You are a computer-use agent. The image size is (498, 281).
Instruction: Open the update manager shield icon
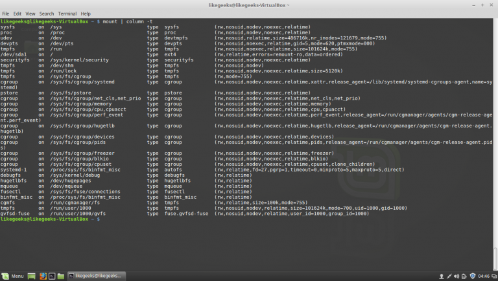472,276
